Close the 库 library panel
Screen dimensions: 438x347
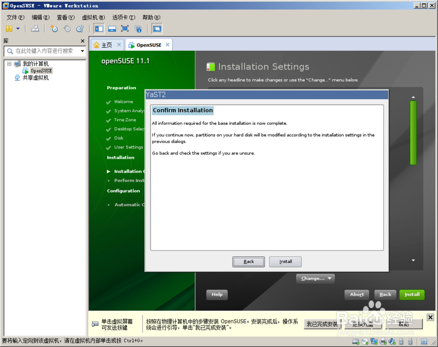point(82,41)
